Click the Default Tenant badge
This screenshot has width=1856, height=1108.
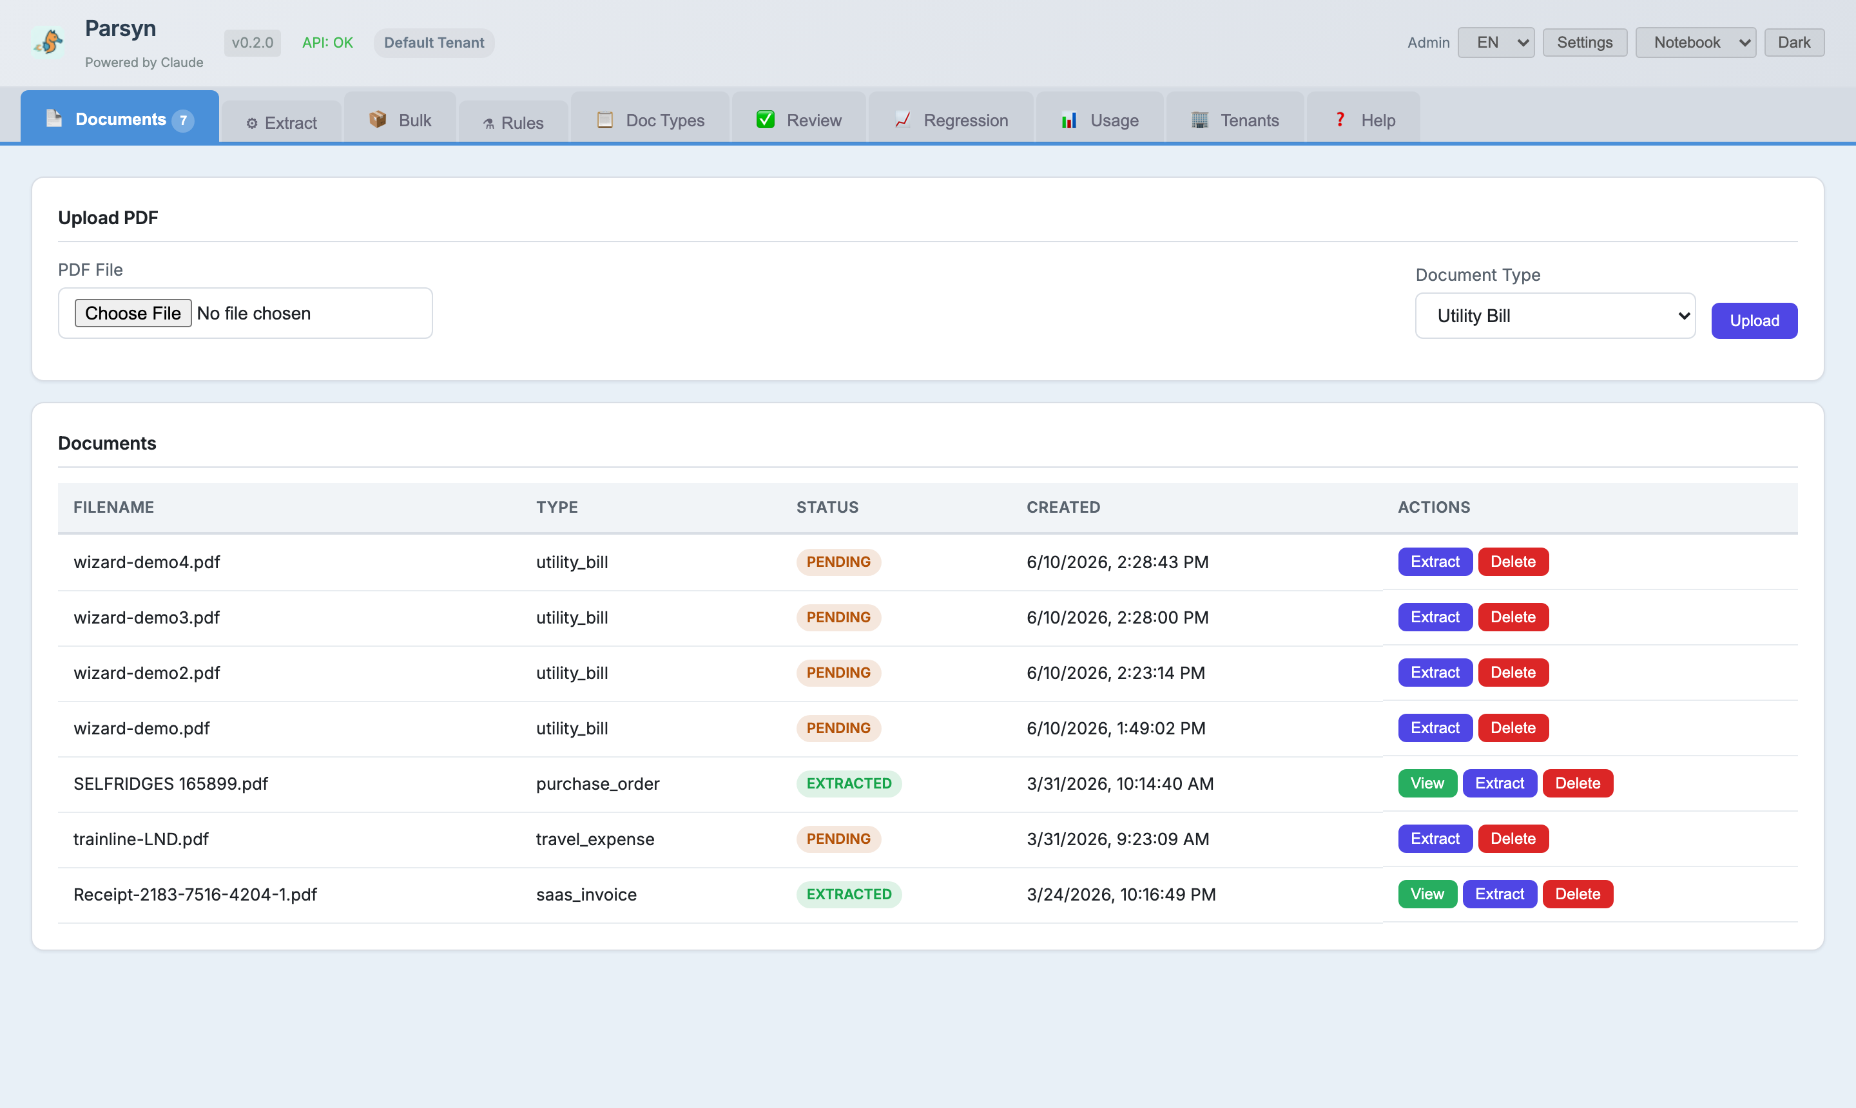(x=434, y=43)
